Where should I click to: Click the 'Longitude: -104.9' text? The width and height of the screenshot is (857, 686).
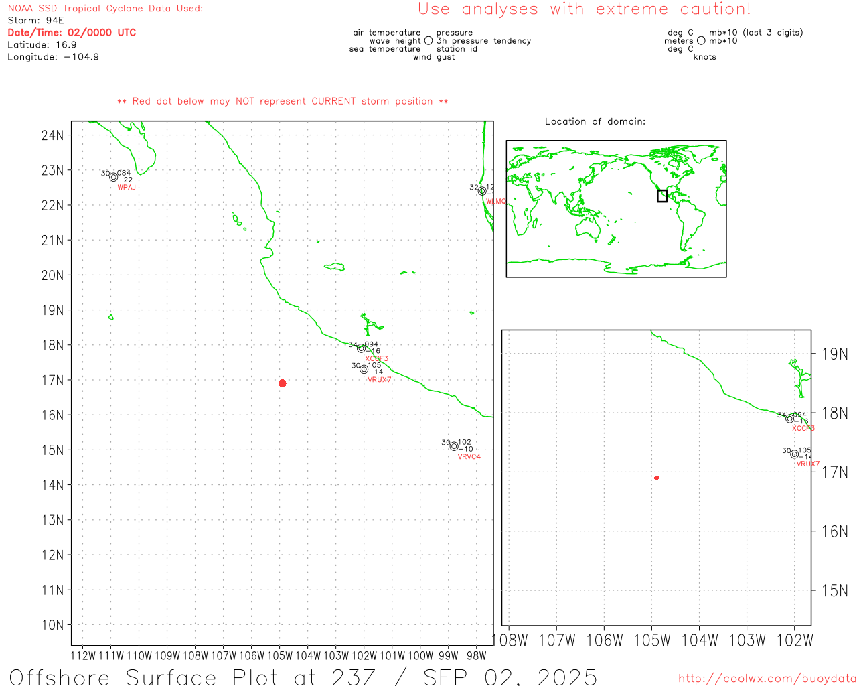click(x=54, y=57)
